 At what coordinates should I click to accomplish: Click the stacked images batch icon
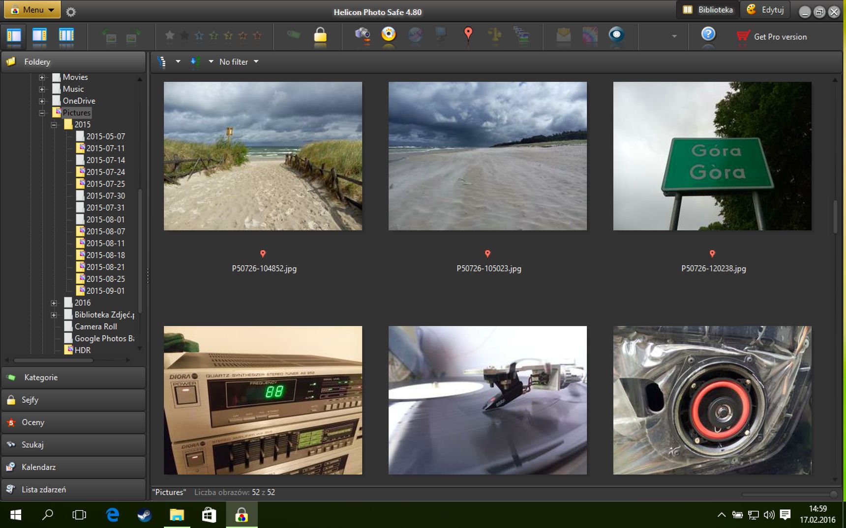pyautogui.click(x=521, y=35)
